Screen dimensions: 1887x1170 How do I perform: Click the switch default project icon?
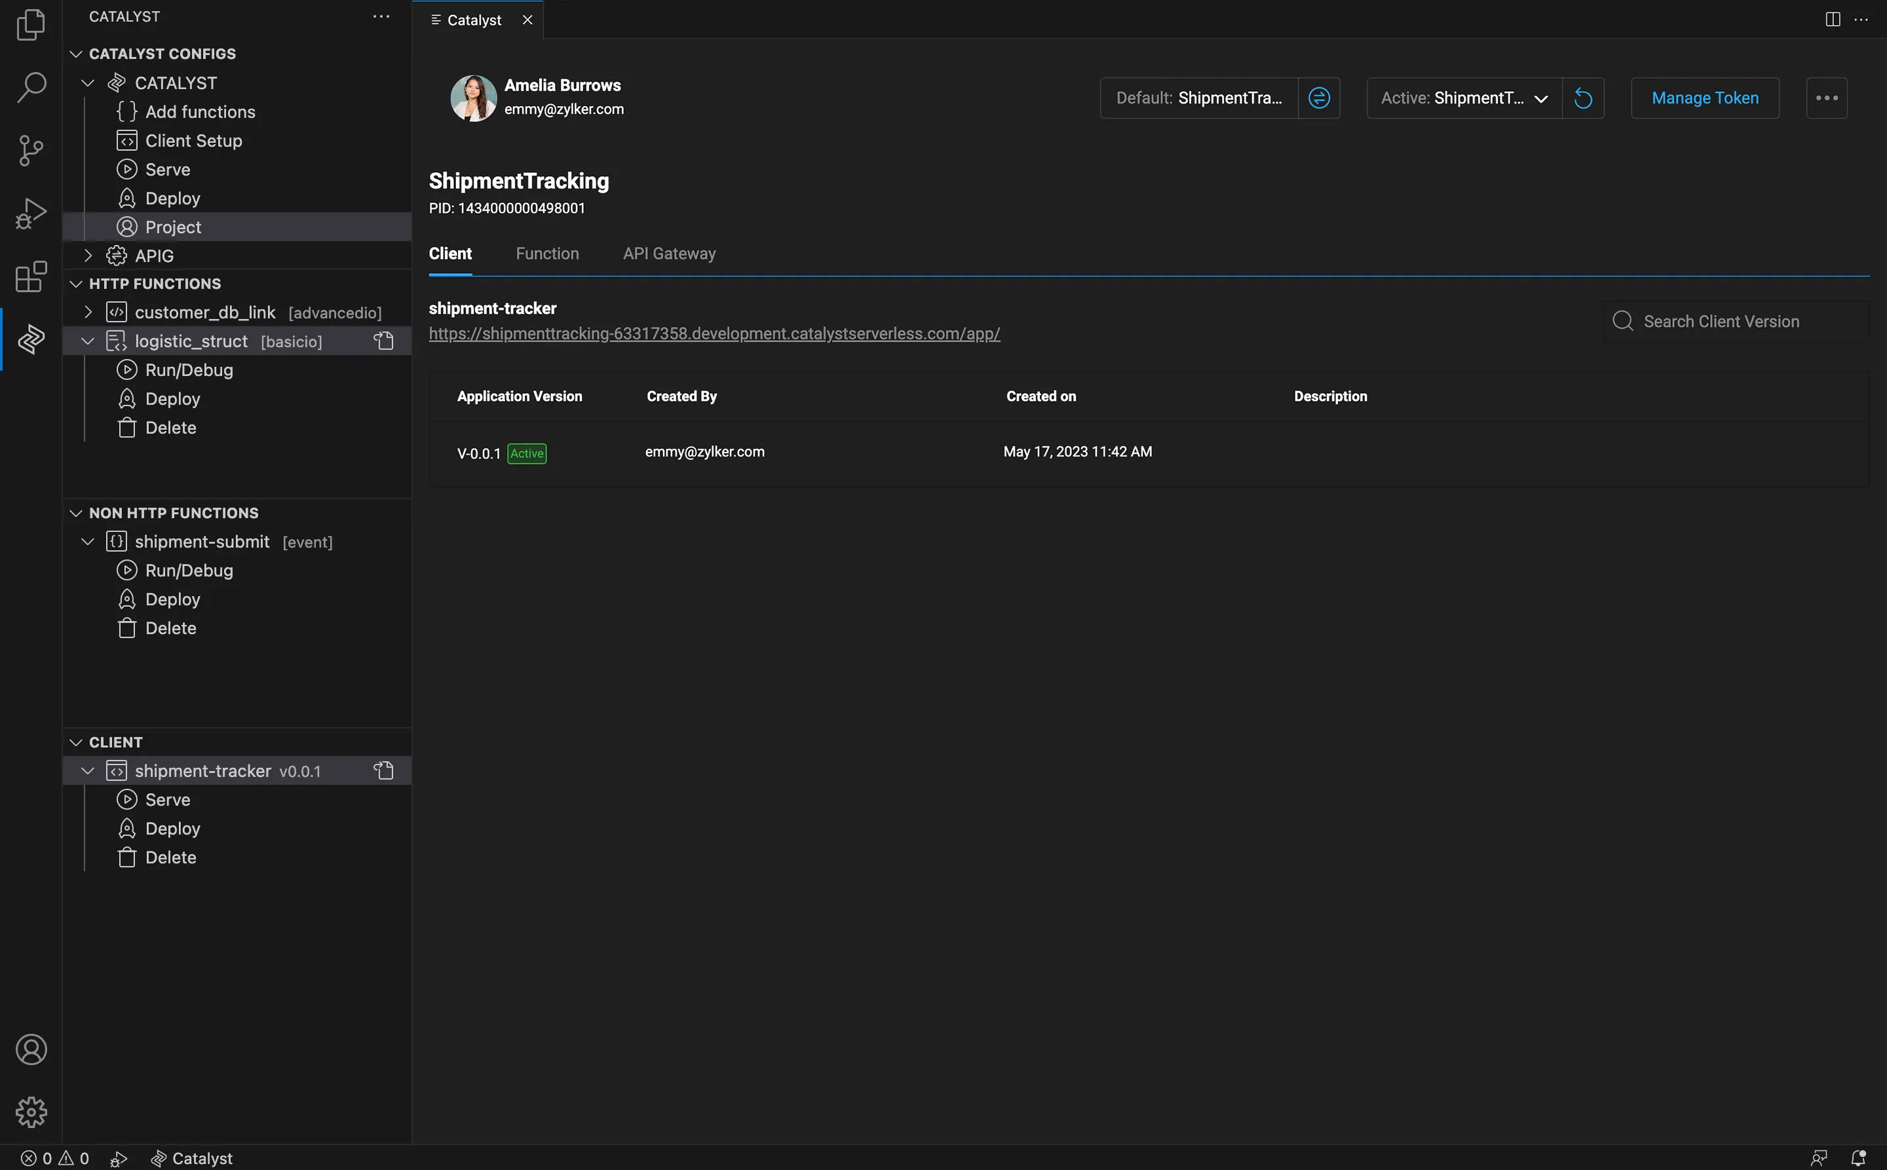pos(1319,98)
